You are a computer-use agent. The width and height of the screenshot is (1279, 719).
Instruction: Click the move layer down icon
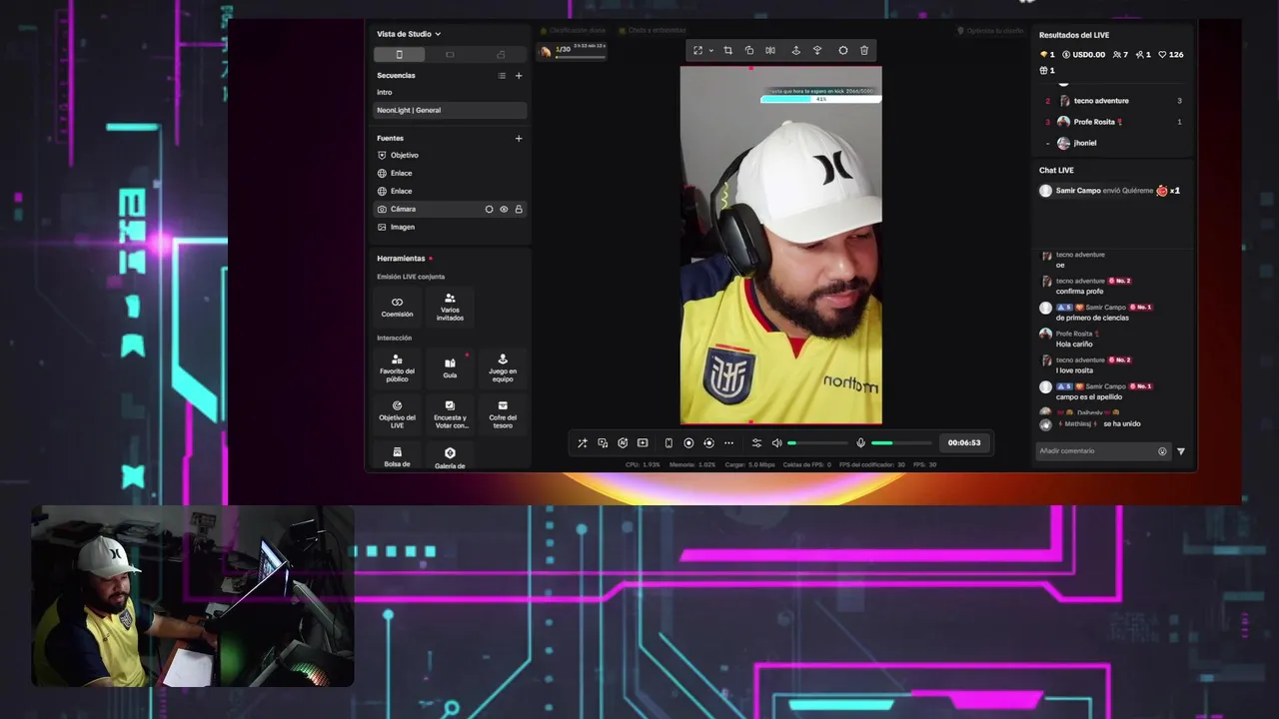point(817,51)
